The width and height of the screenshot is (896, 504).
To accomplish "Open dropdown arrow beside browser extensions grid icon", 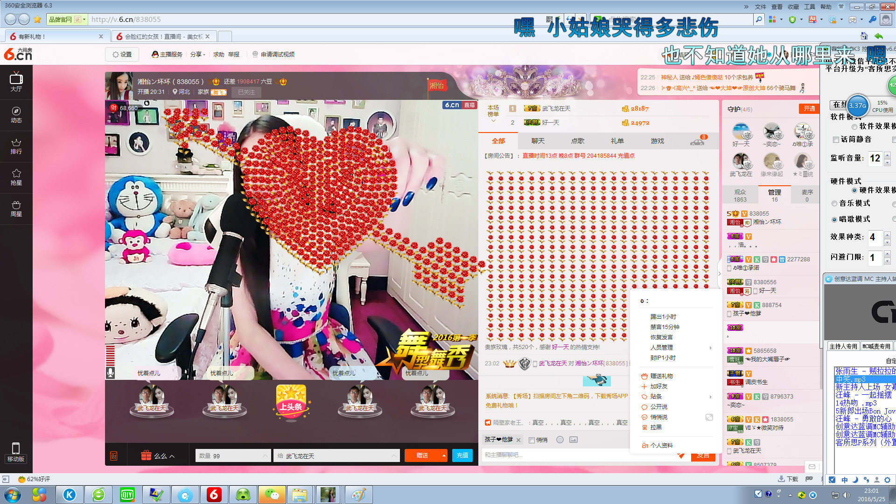I will click(x=781, y=20).
